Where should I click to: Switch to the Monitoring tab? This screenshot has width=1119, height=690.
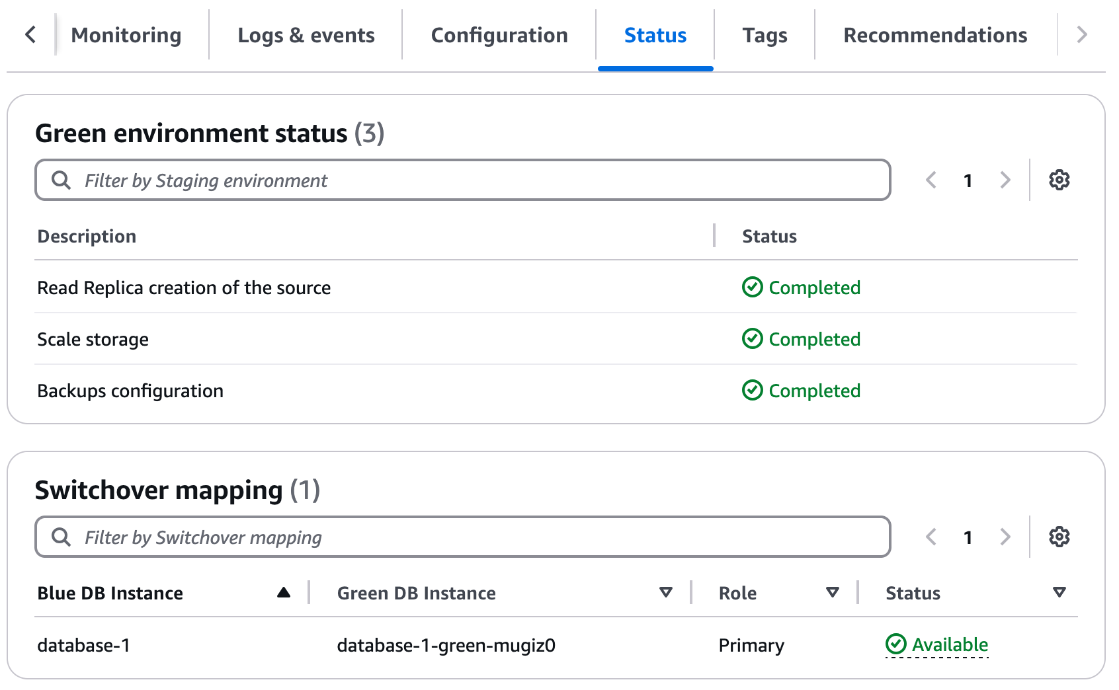tap(126, 35)
